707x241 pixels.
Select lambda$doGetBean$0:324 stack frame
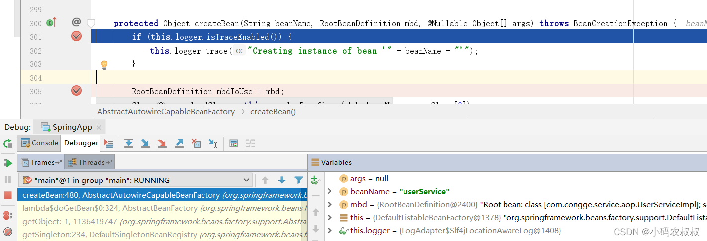click(x=162, y=208)
